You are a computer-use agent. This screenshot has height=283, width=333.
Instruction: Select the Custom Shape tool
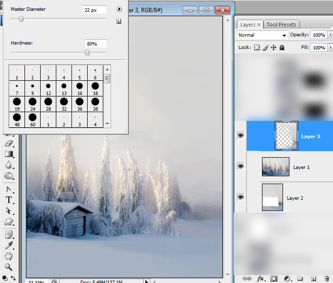pos(9,222)
